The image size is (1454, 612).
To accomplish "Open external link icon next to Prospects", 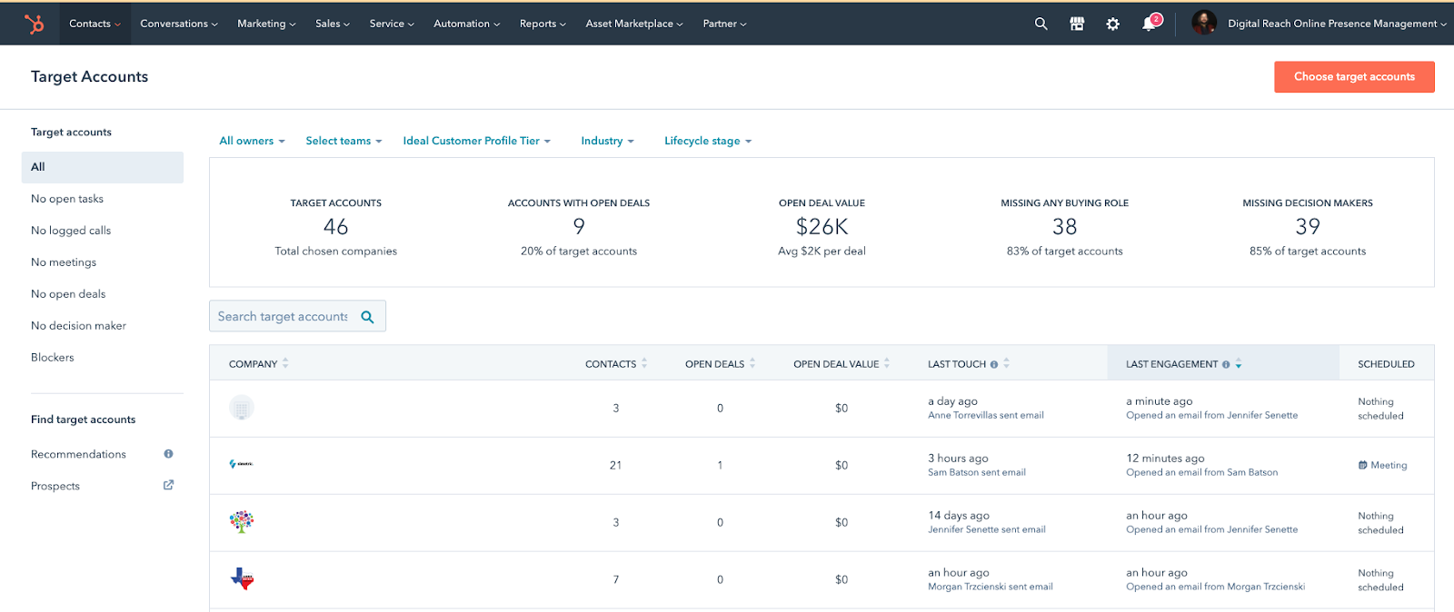I will 168,486.
